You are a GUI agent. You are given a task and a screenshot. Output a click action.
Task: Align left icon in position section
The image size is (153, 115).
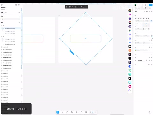click(x=136, y=19)
